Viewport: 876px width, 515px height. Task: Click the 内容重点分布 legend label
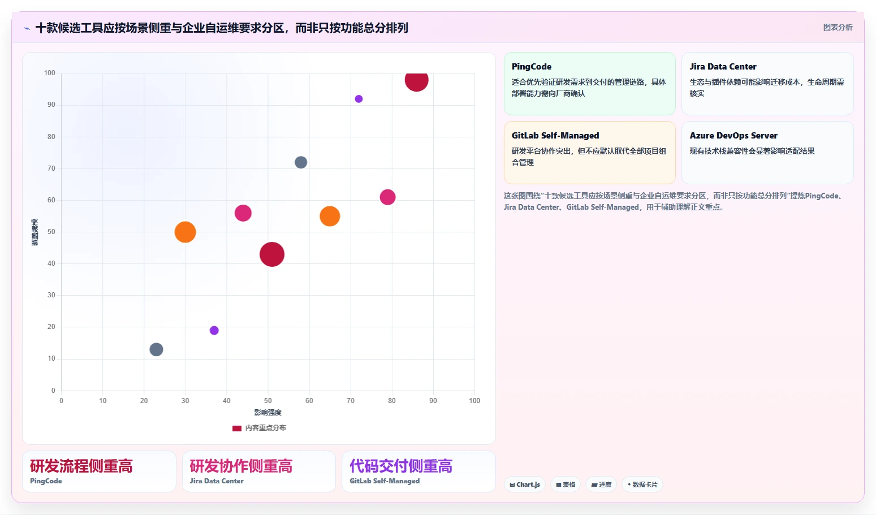click(266, 428)
